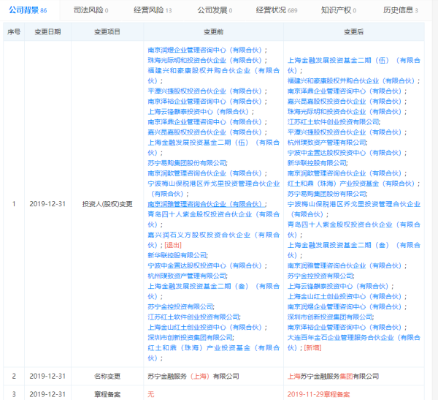Switch to the 历史信息 tab
Image resolution: width=438 pixels, height=400 pixels.
point(400,10)
